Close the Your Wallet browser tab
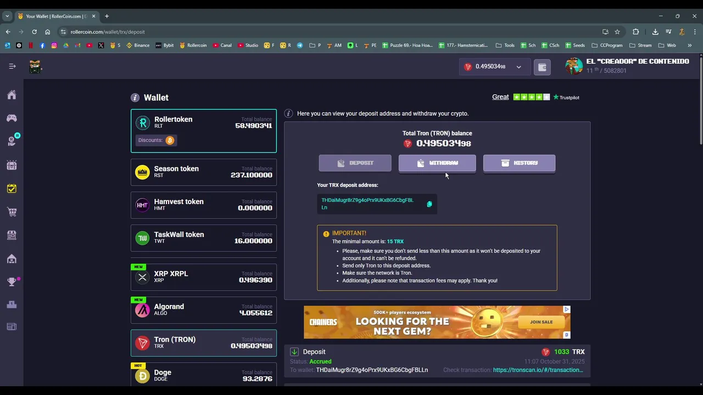The image size is (703, 395). coord(93,16)
